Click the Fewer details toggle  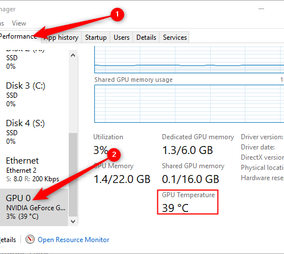tap(8, 240)
